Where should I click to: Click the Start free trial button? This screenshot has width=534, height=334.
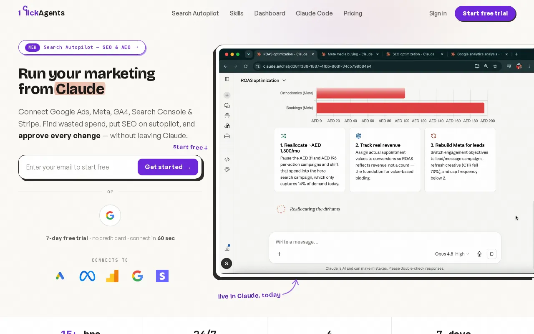tap(485, 13)
